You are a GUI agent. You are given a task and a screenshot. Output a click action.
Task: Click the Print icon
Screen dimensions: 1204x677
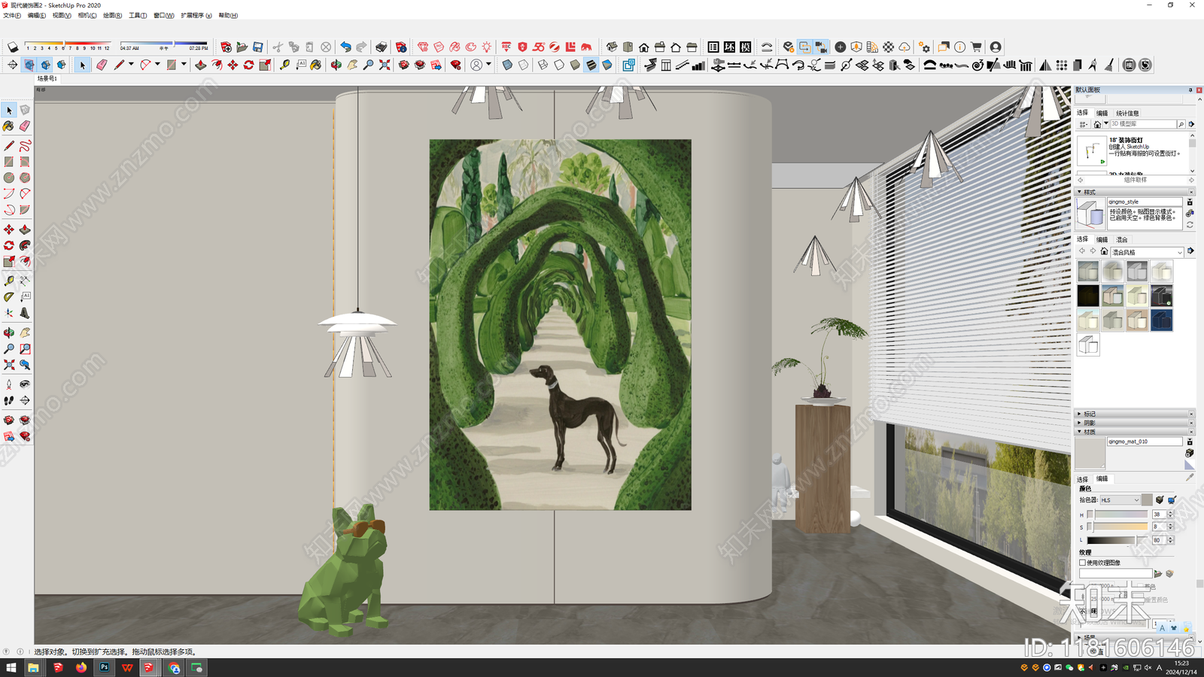coord(382,47)
